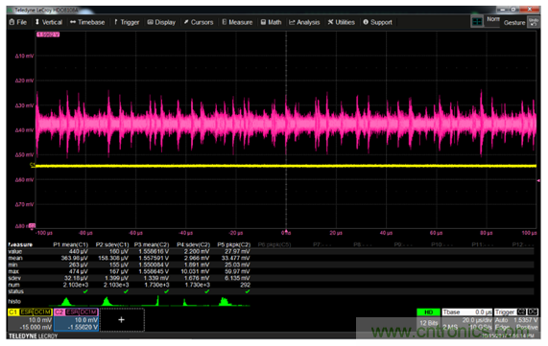Toggle the Gesture mode button
The image size is (548, 346).
[514, 23]
